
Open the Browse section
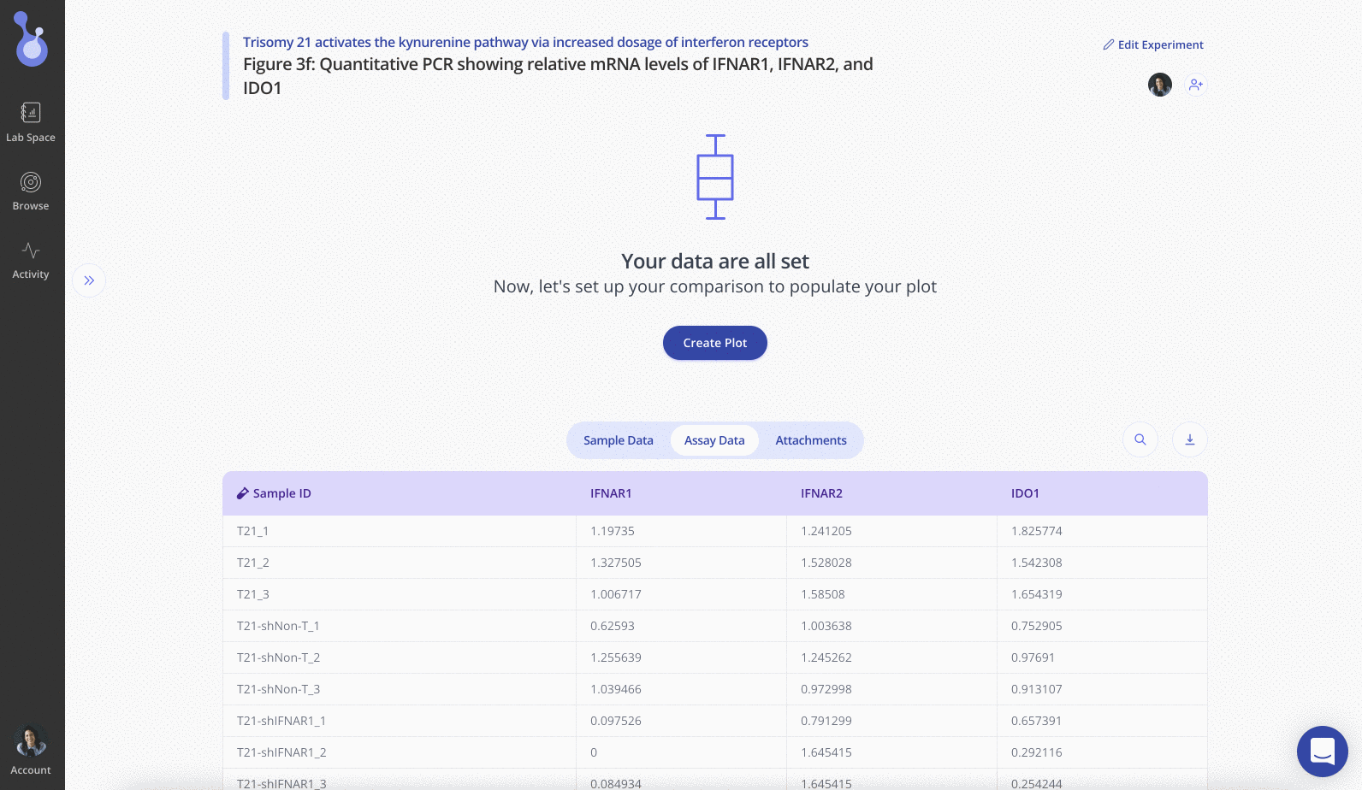coord(31,192)
